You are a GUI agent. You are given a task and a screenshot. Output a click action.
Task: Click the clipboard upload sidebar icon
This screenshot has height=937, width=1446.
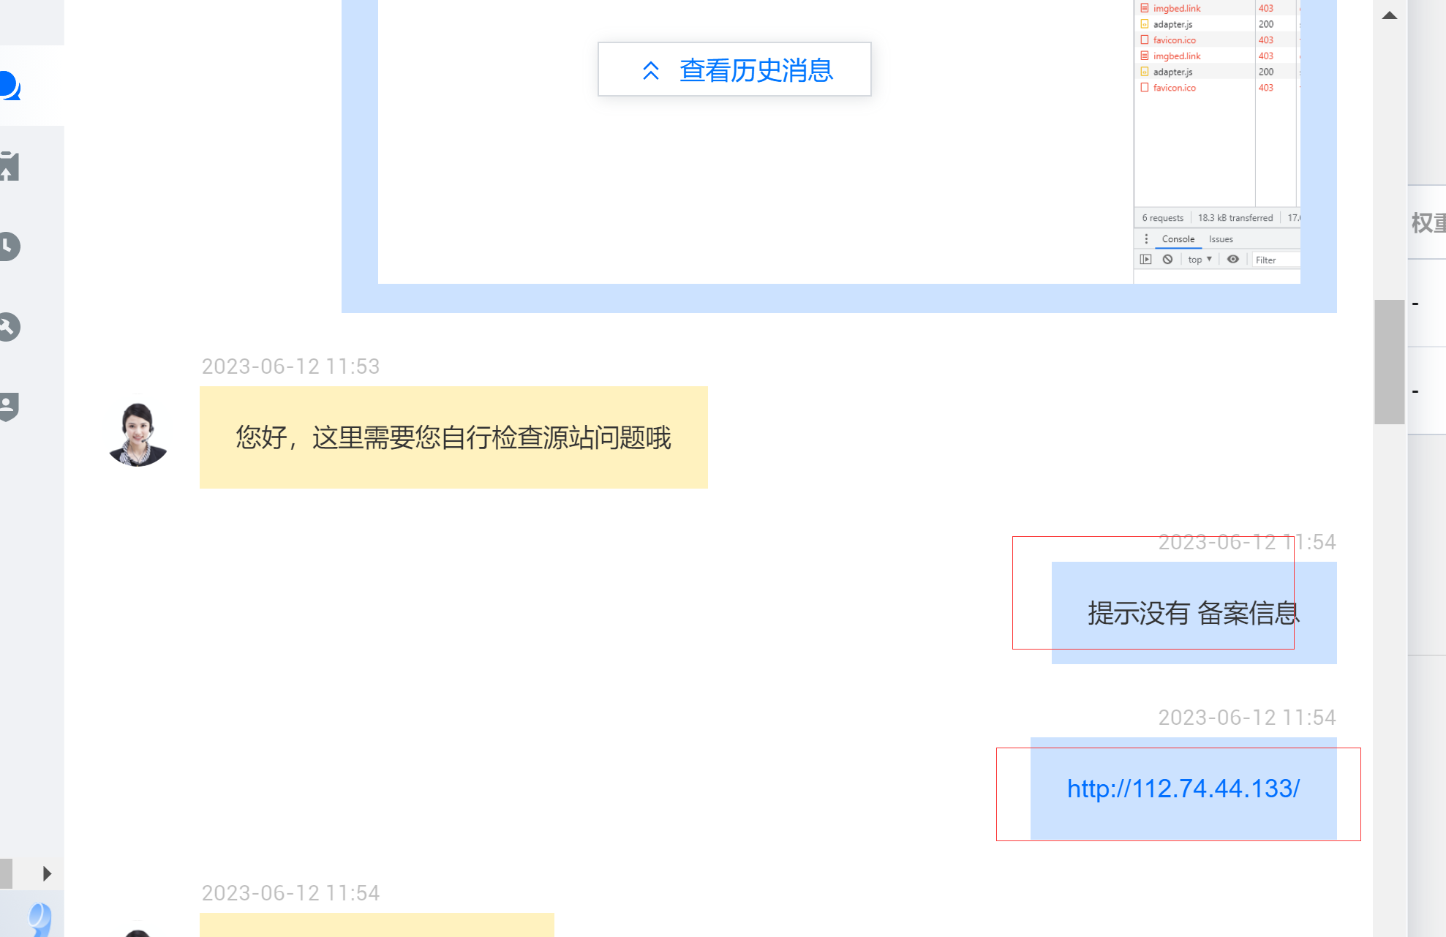10,167
